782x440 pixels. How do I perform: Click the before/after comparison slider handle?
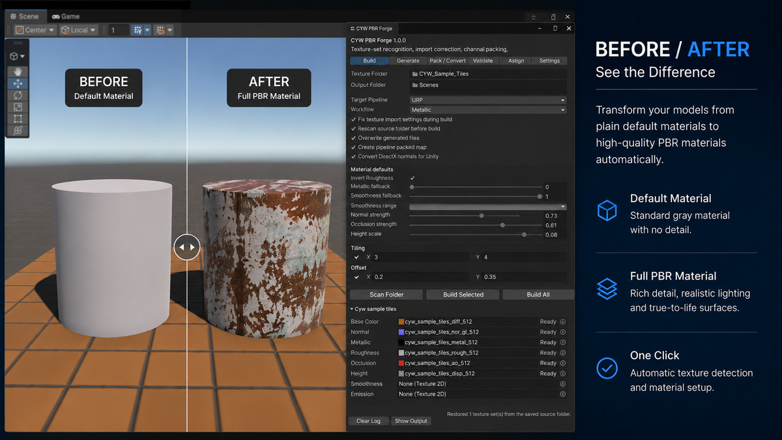[187, 248]
